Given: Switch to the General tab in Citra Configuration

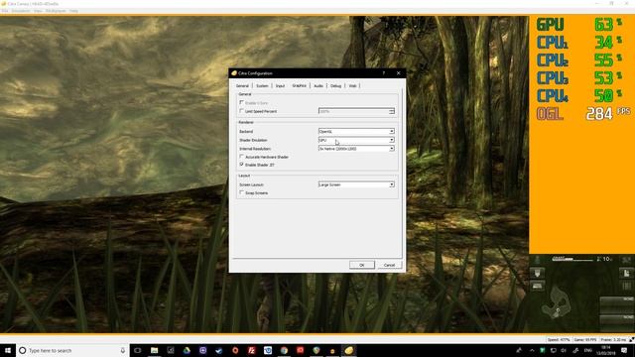Looking at the screenshot, I should tap(242, 86).
